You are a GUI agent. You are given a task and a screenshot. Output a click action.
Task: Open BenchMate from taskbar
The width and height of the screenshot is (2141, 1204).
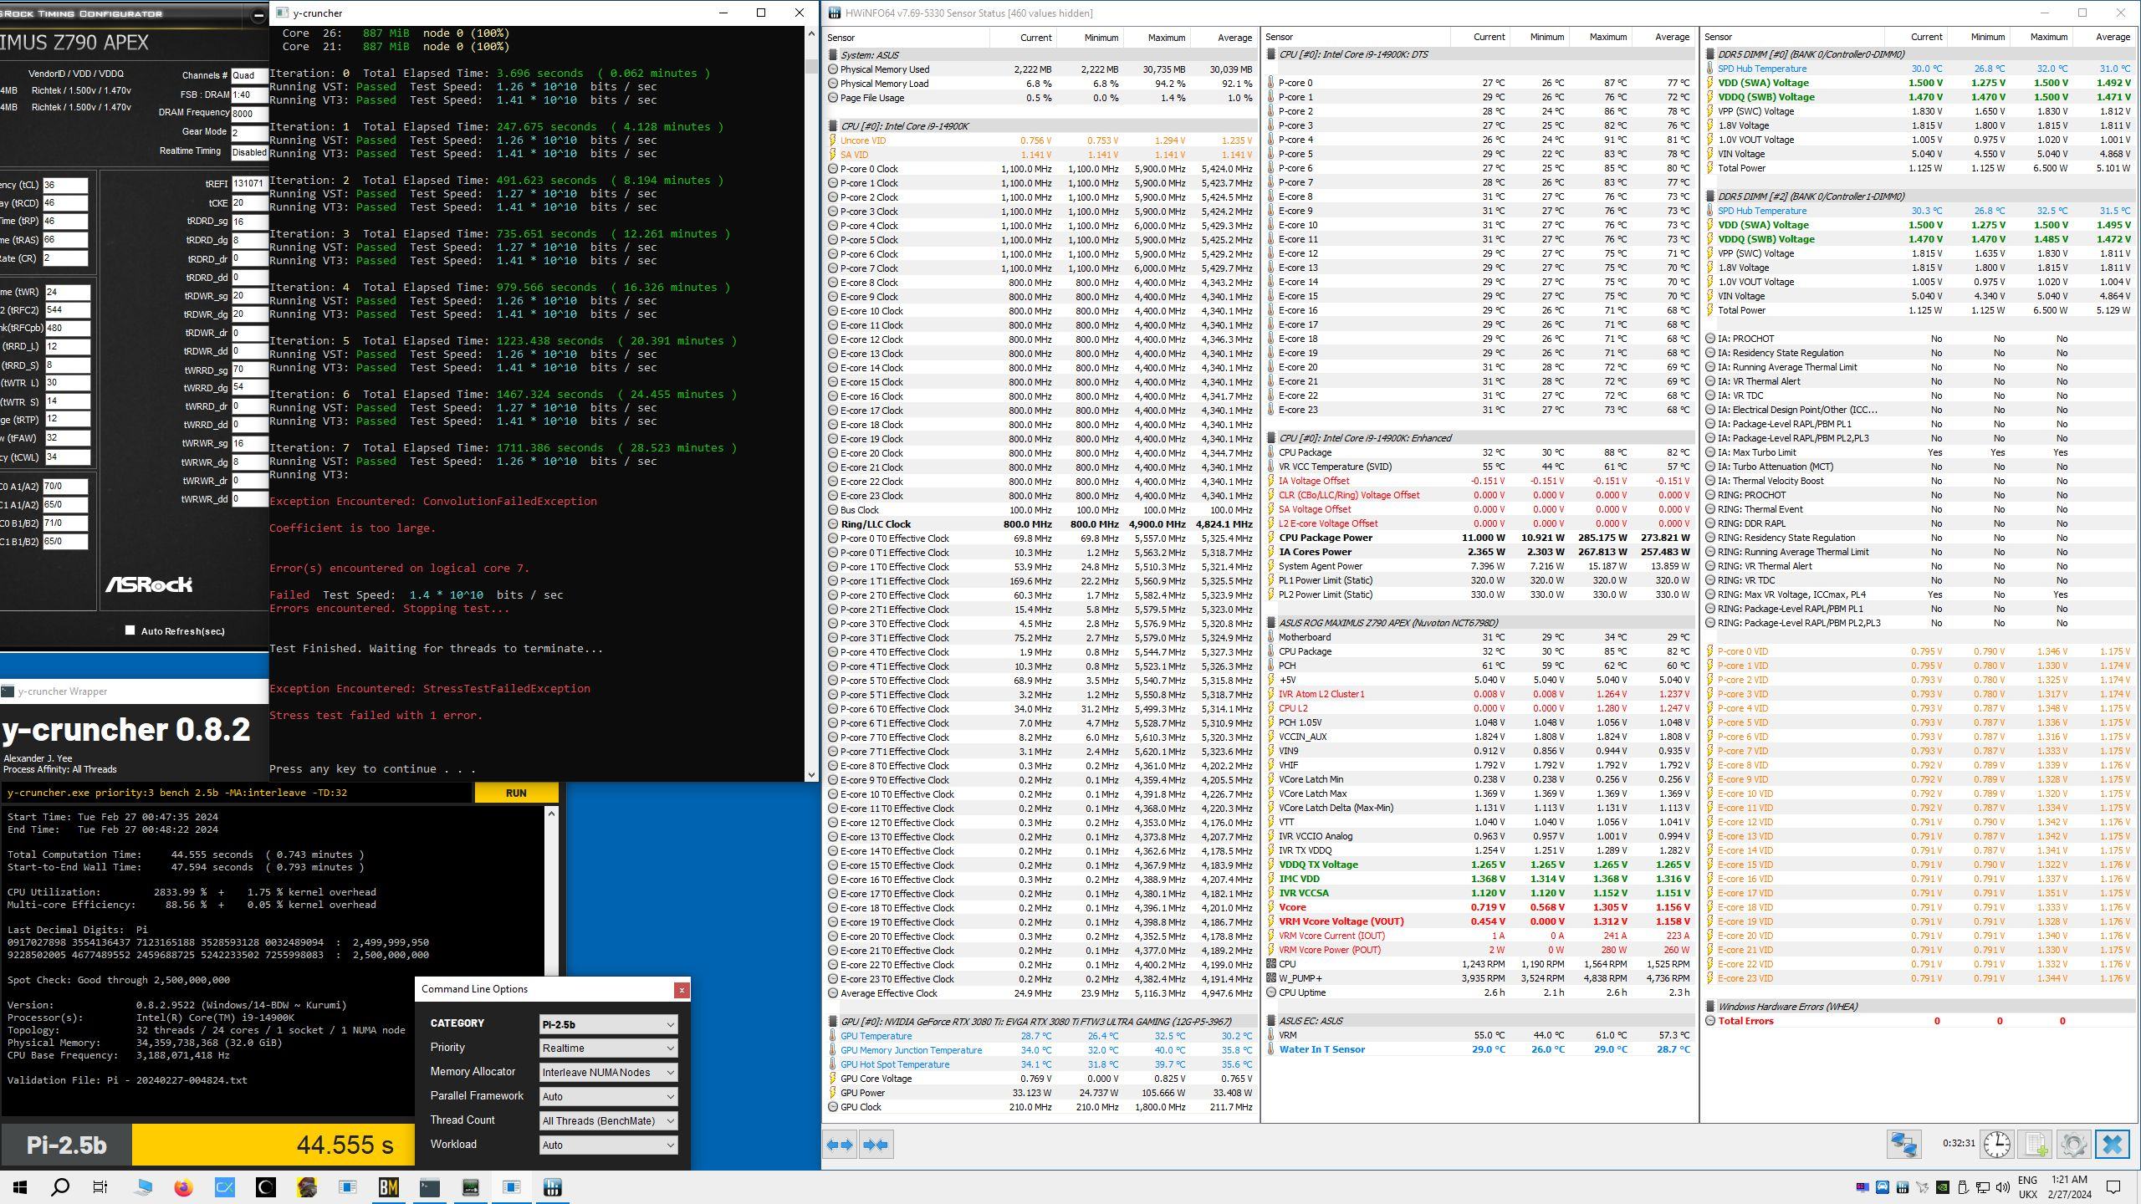tap(388, 1187)
